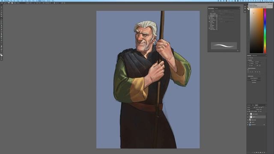This screenshot has width=274, height=154.
Task: Switch to the Paths tab
Action: [253, 105]
